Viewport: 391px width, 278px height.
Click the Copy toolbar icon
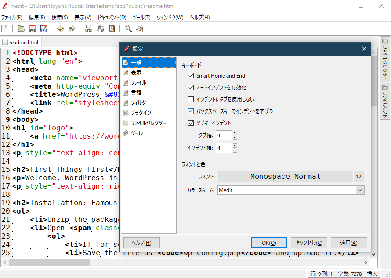coord(100,29)
